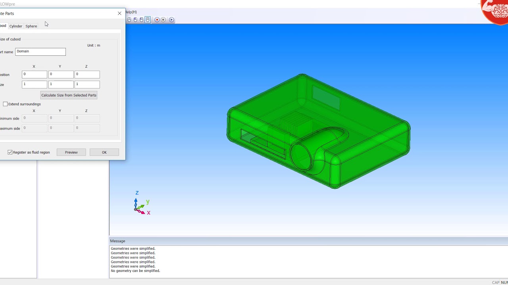The image size is (508, 285).
Task: Click the Size X input field
Action: pos(35,84)
